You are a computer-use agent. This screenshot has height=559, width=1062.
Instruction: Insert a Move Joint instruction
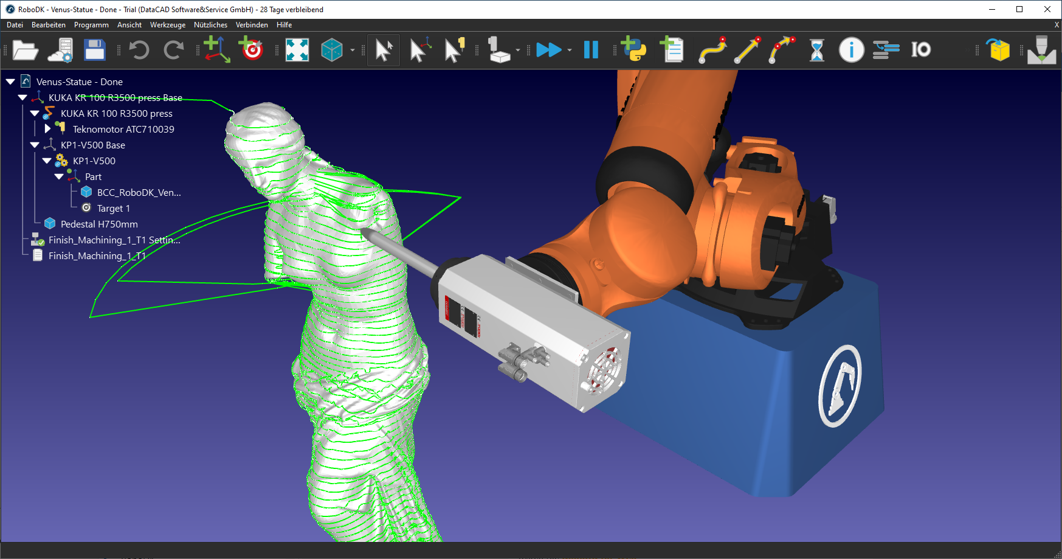pos(712,50)
